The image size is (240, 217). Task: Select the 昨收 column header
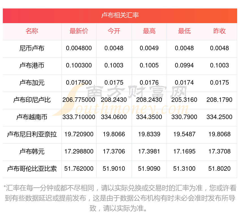[219, 31]
